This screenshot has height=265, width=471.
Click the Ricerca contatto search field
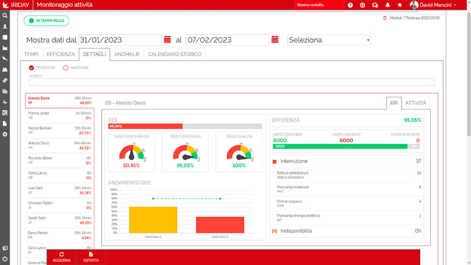319,5
